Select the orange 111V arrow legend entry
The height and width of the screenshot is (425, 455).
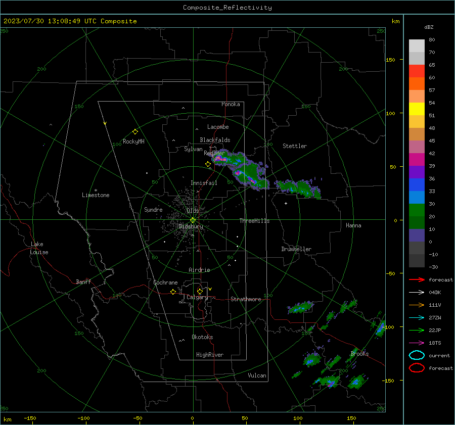417,305
